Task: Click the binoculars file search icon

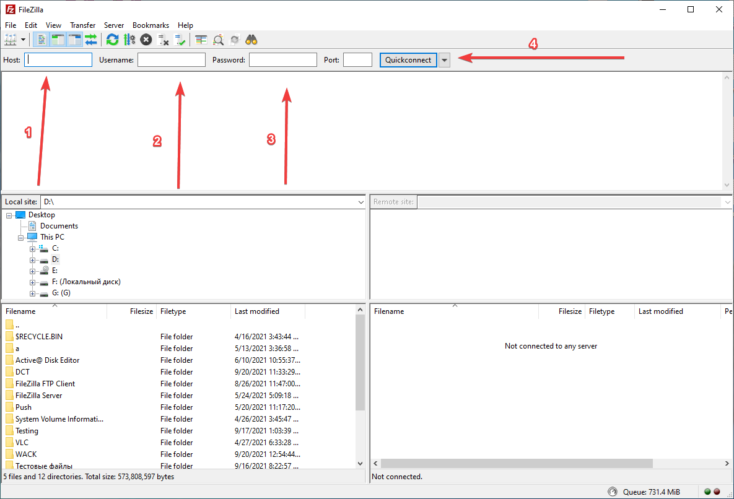Action: coord(251,40)
